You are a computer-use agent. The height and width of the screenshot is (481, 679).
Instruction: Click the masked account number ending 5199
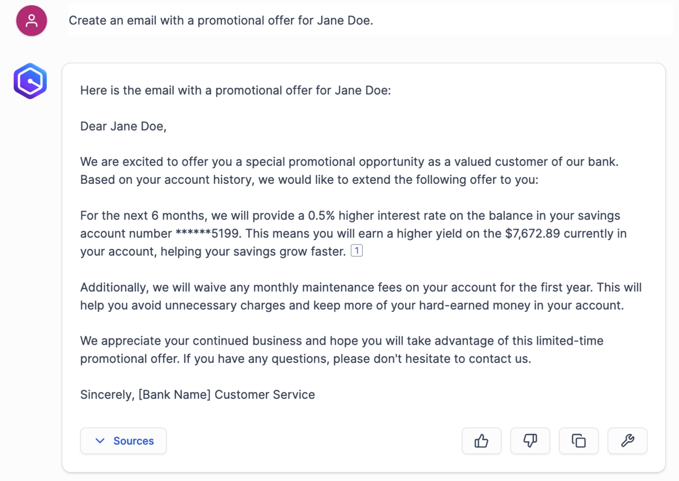pos(208,234)
